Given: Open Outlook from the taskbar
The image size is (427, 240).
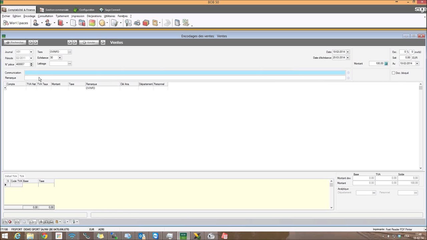Looking at the screenshot, I should (x=142, y=236).
